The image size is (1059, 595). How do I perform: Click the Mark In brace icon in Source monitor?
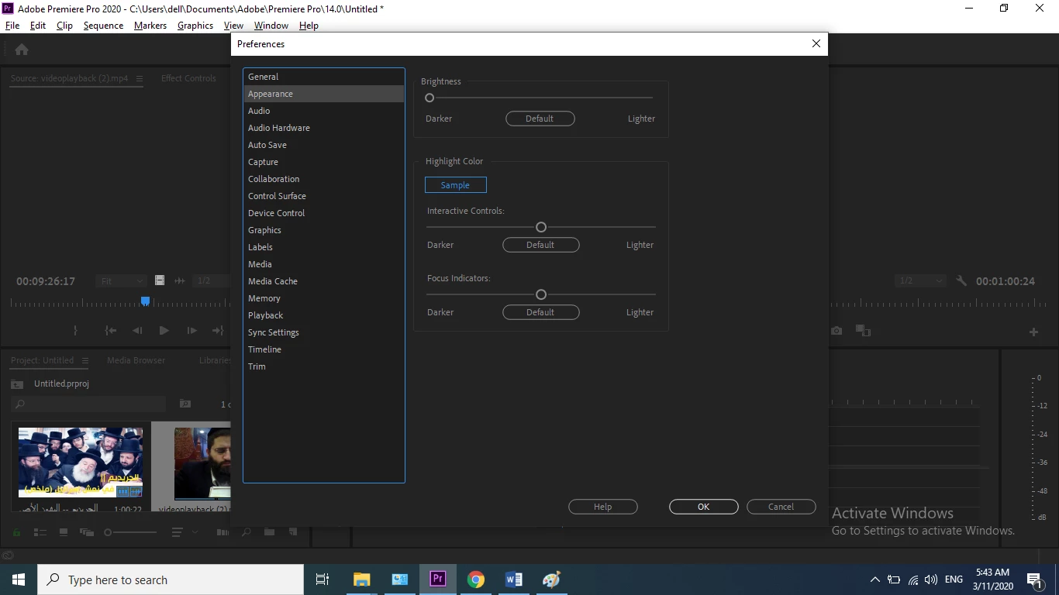coord(75,331)
